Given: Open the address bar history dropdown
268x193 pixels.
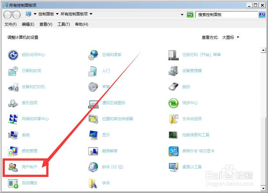Looking at the screenshot, I should pyautogui.click(x=182, y=14).
